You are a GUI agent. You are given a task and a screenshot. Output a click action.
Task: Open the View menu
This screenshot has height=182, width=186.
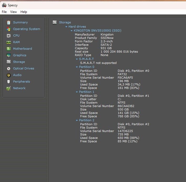pos(13,12)
